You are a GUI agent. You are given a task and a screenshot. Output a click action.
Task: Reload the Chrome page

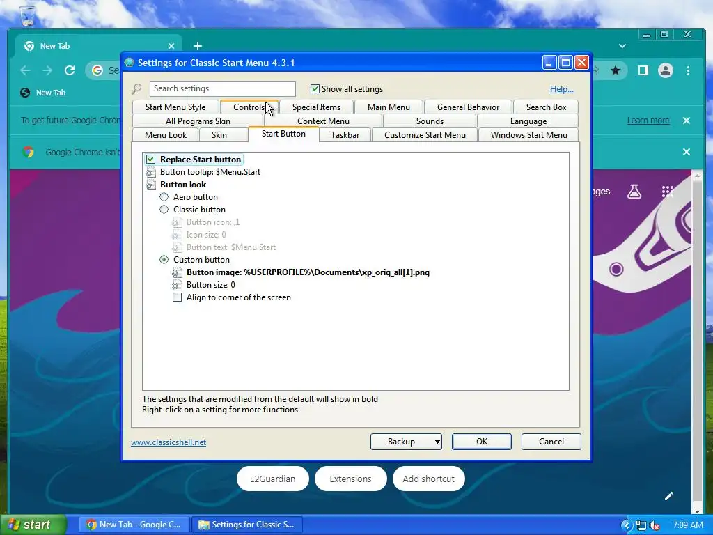70,70
